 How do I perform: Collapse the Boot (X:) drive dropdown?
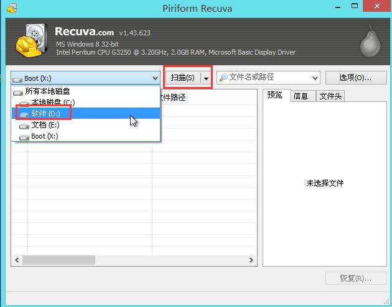pyautogui.click(x=155, y=78)
